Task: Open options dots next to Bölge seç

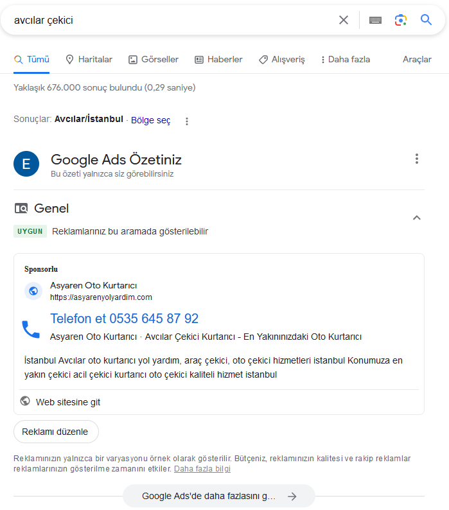Action: 187,121
